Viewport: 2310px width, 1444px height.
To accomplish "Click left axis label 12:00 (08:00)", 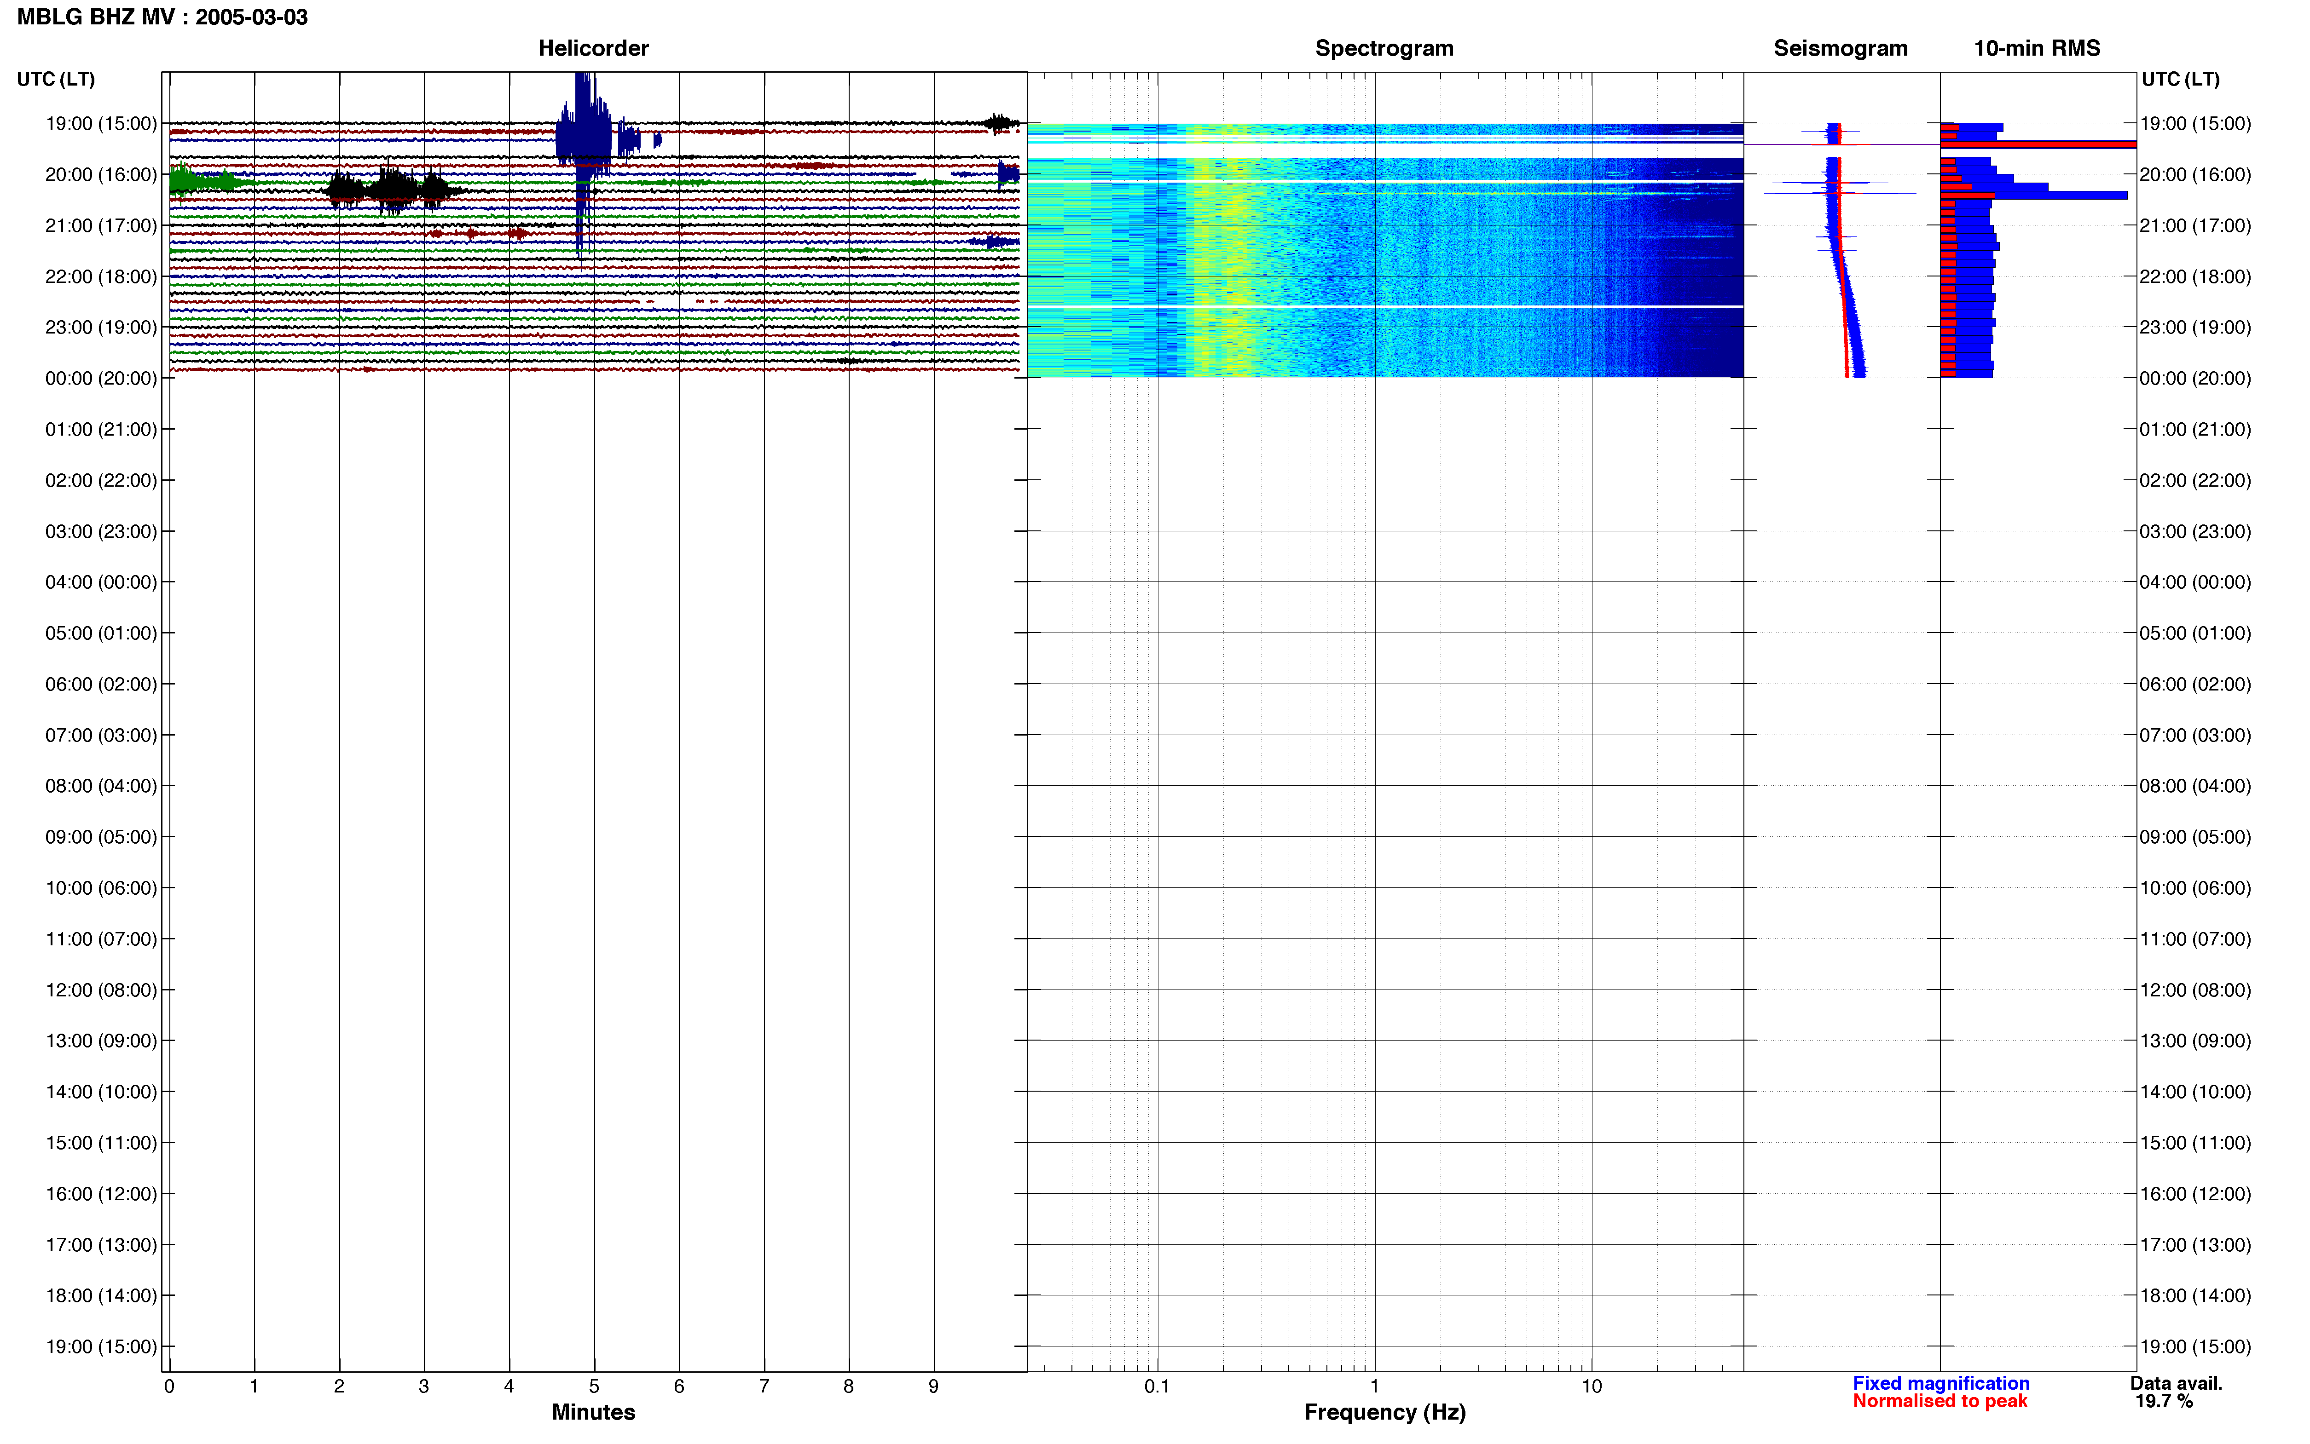I will 101,990.
